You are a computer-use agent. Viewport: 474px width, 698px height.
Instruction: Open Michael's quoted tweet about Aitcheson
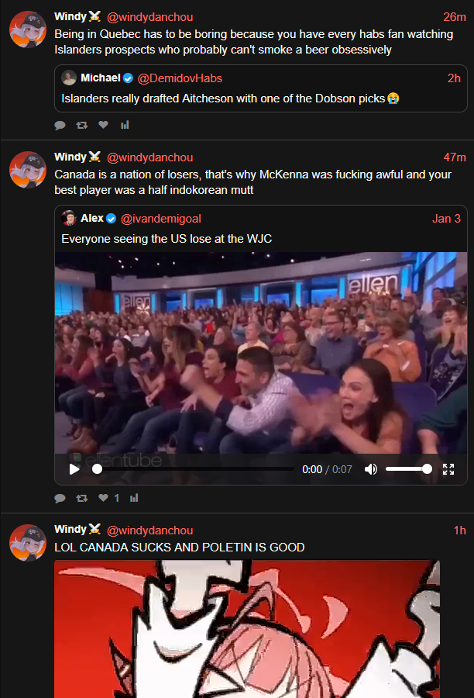tap(260, 88)
